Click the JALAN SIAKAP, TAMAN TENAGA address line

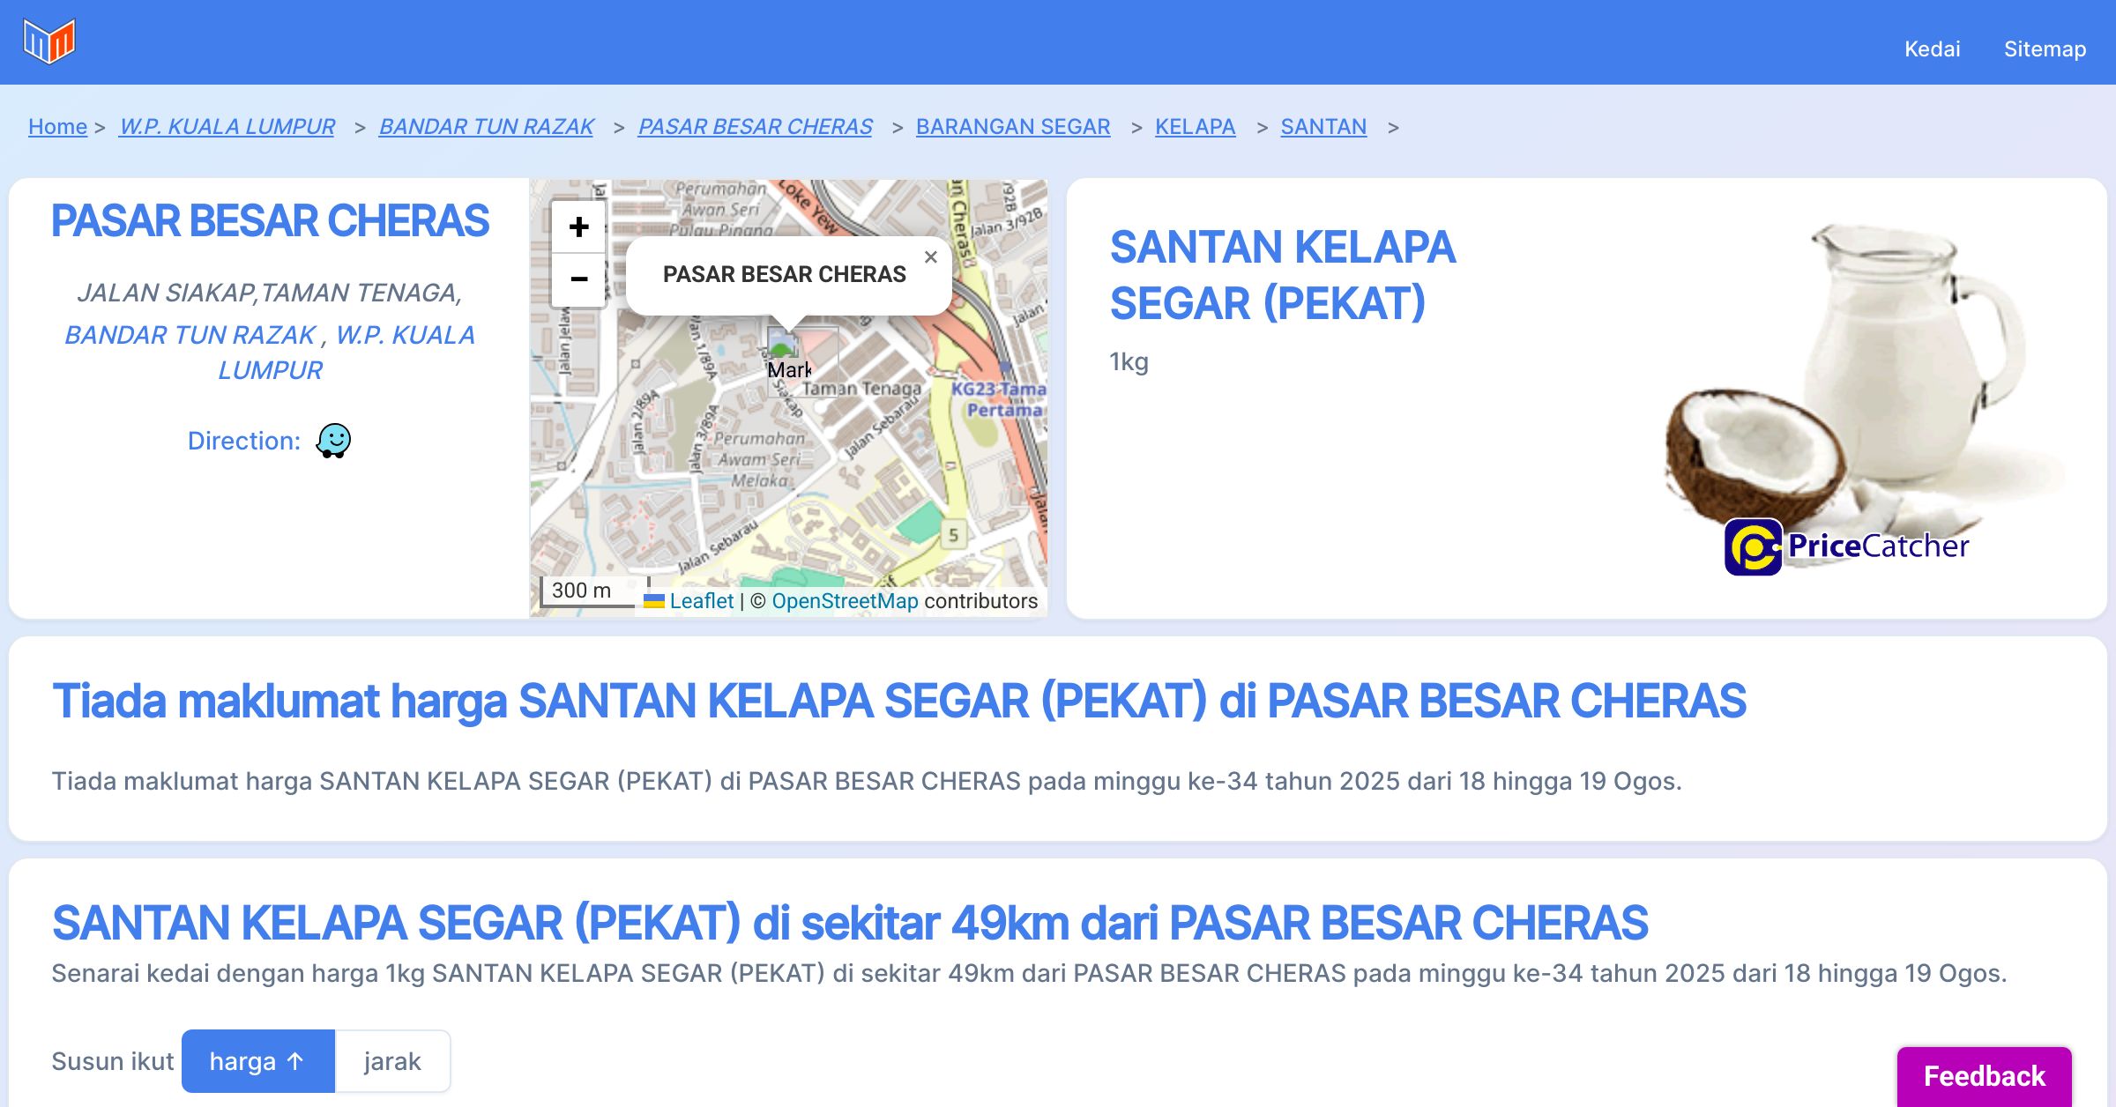coord(270,293)
